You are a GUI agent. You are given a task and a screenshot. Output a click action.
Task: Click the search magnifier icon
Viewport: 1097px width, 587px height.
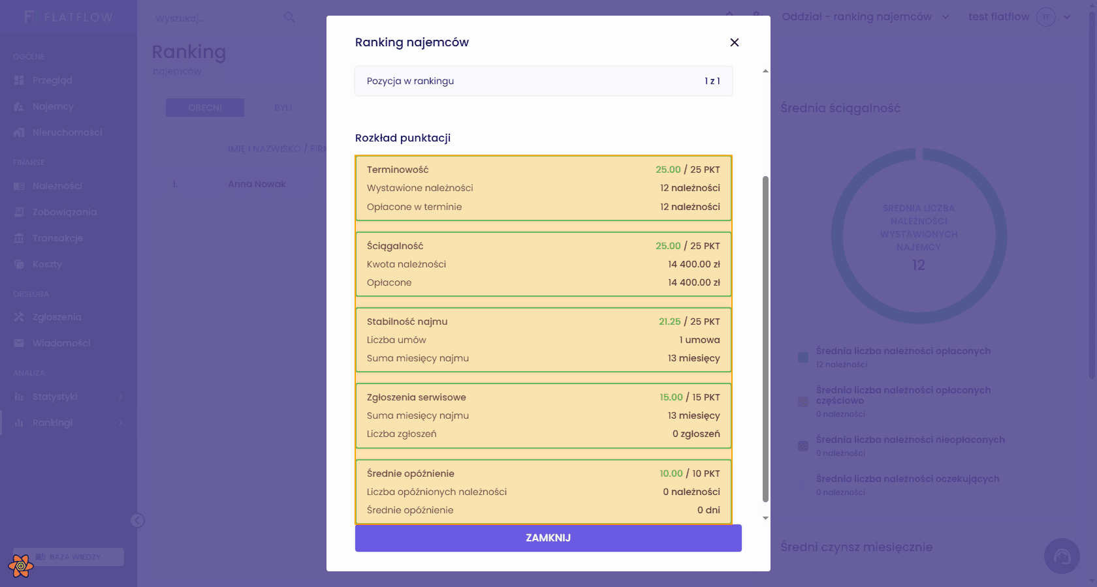(x=289, y=18)
